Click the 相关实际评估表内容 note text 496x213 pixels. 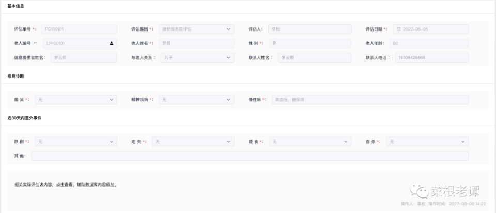point(66,185)
